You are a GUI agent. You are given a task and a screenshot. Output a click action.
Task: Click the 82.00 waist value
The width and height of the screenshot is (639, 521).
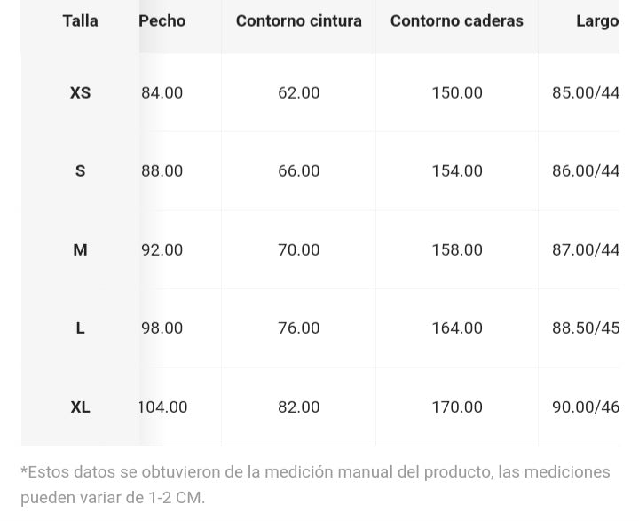(299, 407)
